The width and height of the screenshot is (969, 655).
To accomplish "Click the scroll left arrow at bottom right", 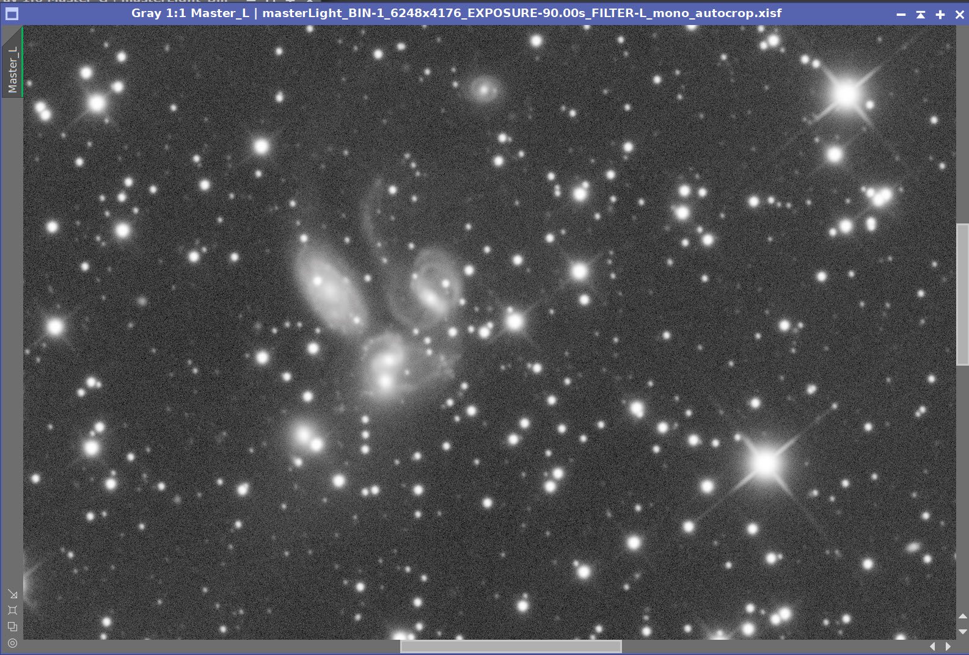I will tap(932, 646).
